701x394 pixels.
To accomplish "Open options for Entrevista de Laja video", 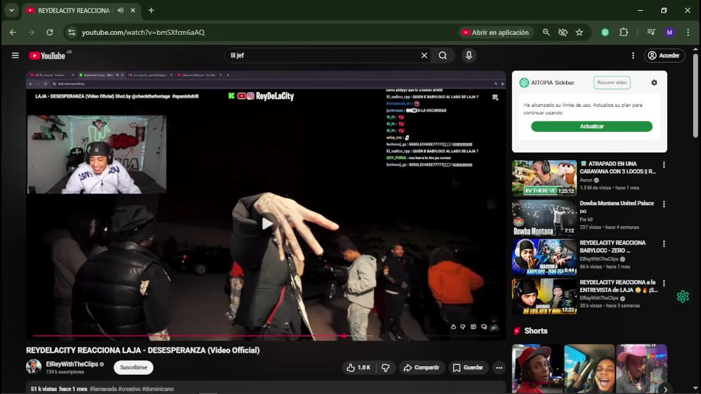I will 664,283.
